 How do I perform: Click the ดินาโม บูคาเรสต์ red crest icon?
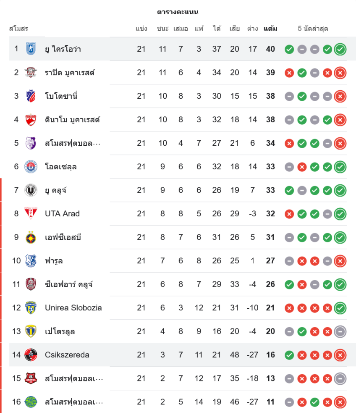[30, 120]
